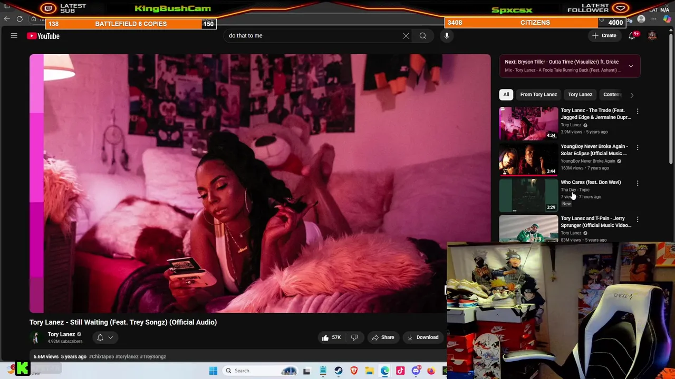Open TikTok from the taskbar

pos(400,371)
